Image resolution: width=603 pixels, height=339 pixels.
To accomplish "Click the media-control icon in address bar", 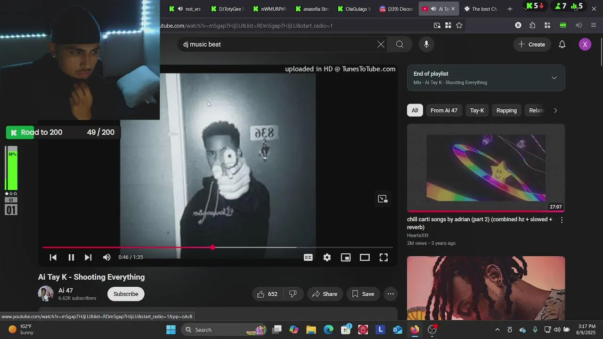I will point(437,25).
